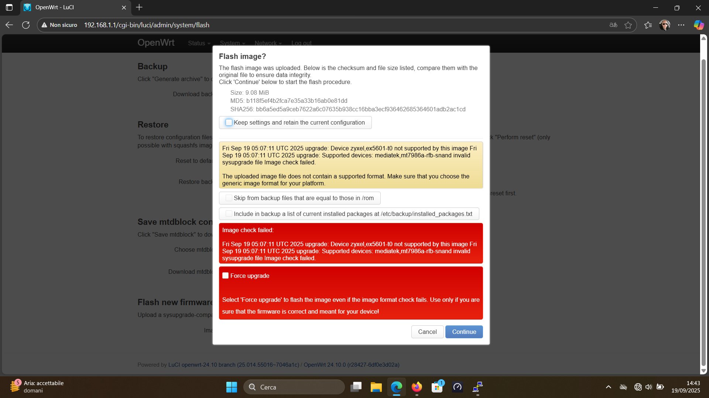Open the favorites list icon

[x=648, y=25]
